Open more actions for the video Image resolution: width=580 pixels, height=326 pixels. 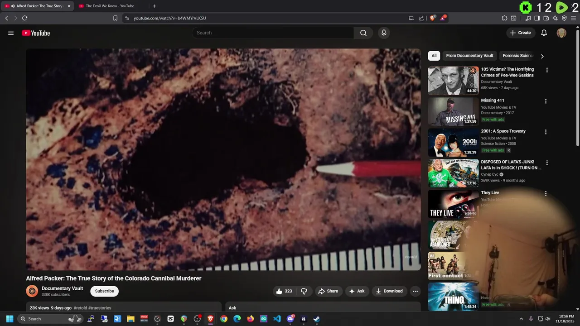point(415,291)
